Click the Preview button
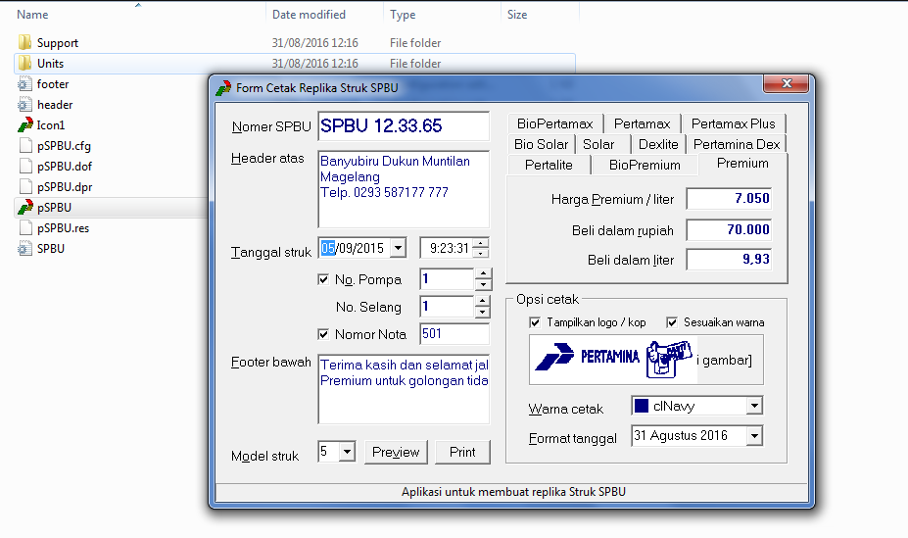The height and width of the screenshot is (538, 908). [x=396, y=453]
